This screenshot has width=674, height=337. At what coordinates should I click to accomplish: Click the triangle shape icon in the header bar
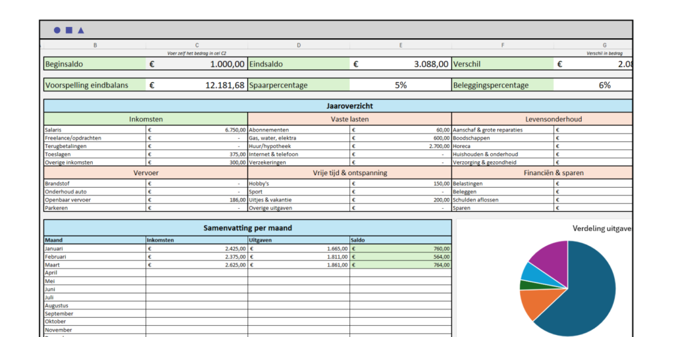(x=81, y=30)
